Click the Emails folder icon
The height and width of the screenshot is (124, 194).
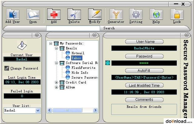click(62, 48)
